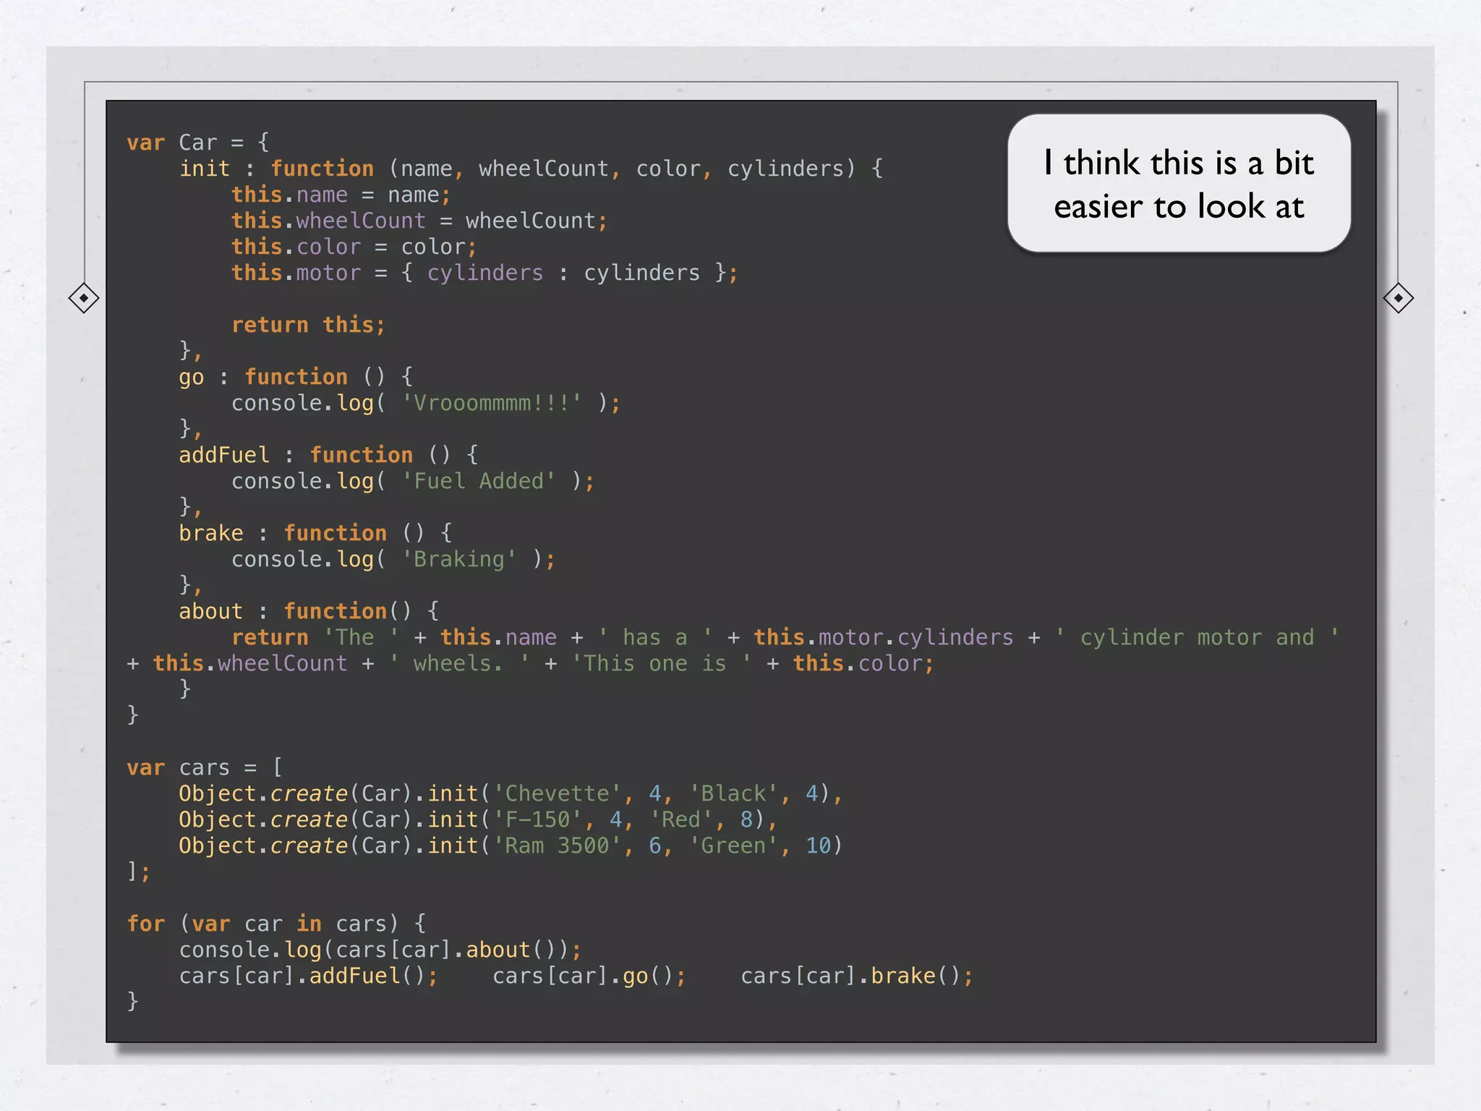Click 'this.motor.cylinders' in the return statement
1481x1111 pixels.
click(883, 637)
